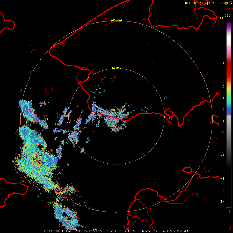233x233 pixels.
Task: Click the "6" value on the color scale
Action: tap(223, 41)
